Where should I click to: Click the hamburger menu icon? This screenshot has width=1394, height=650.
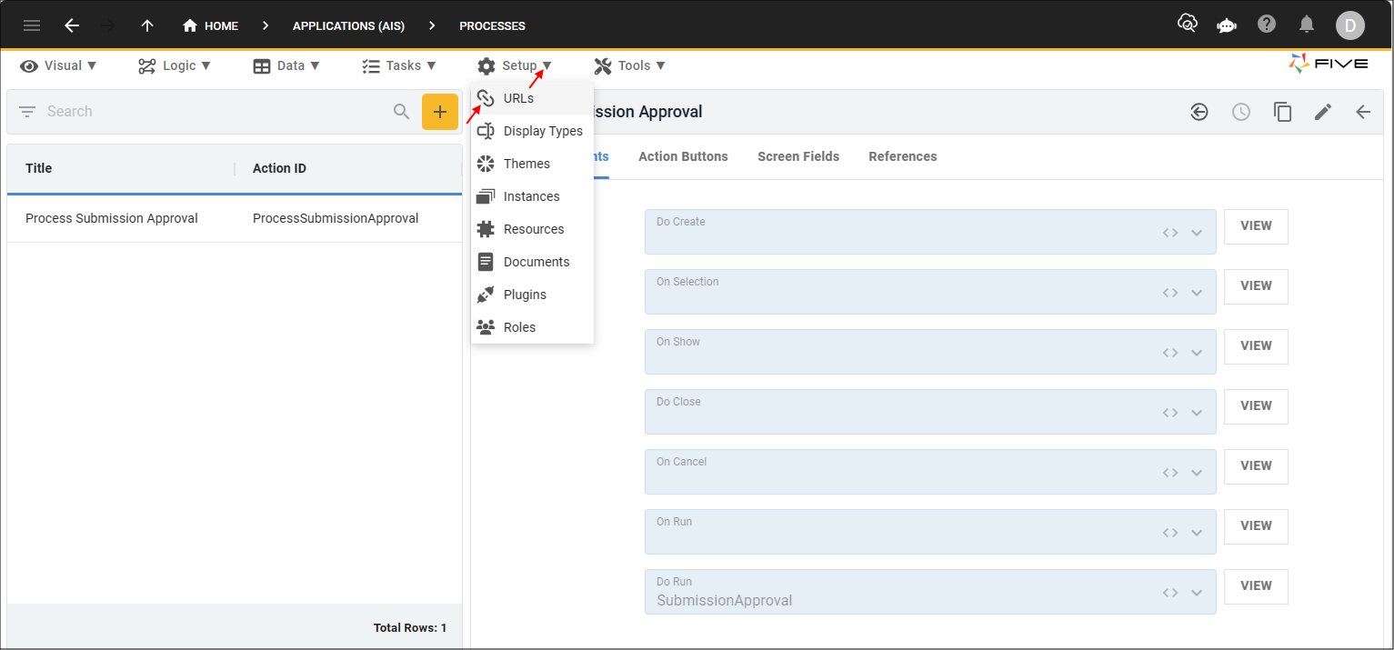[x=32, y=25]
